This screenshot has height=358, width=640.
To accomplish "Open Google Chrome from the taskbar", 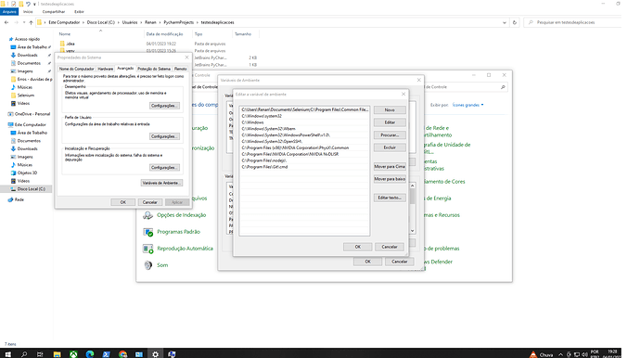I will [122, 354].
